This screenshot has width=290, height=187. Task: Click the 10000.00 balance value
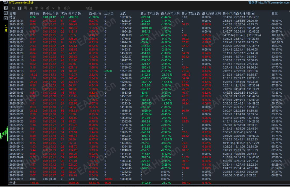tap(126, 179)
